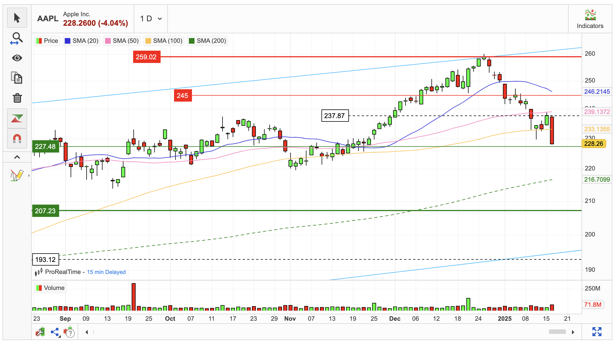Click the trash delete icon
The image size is (616, 342).
[17, 98]
